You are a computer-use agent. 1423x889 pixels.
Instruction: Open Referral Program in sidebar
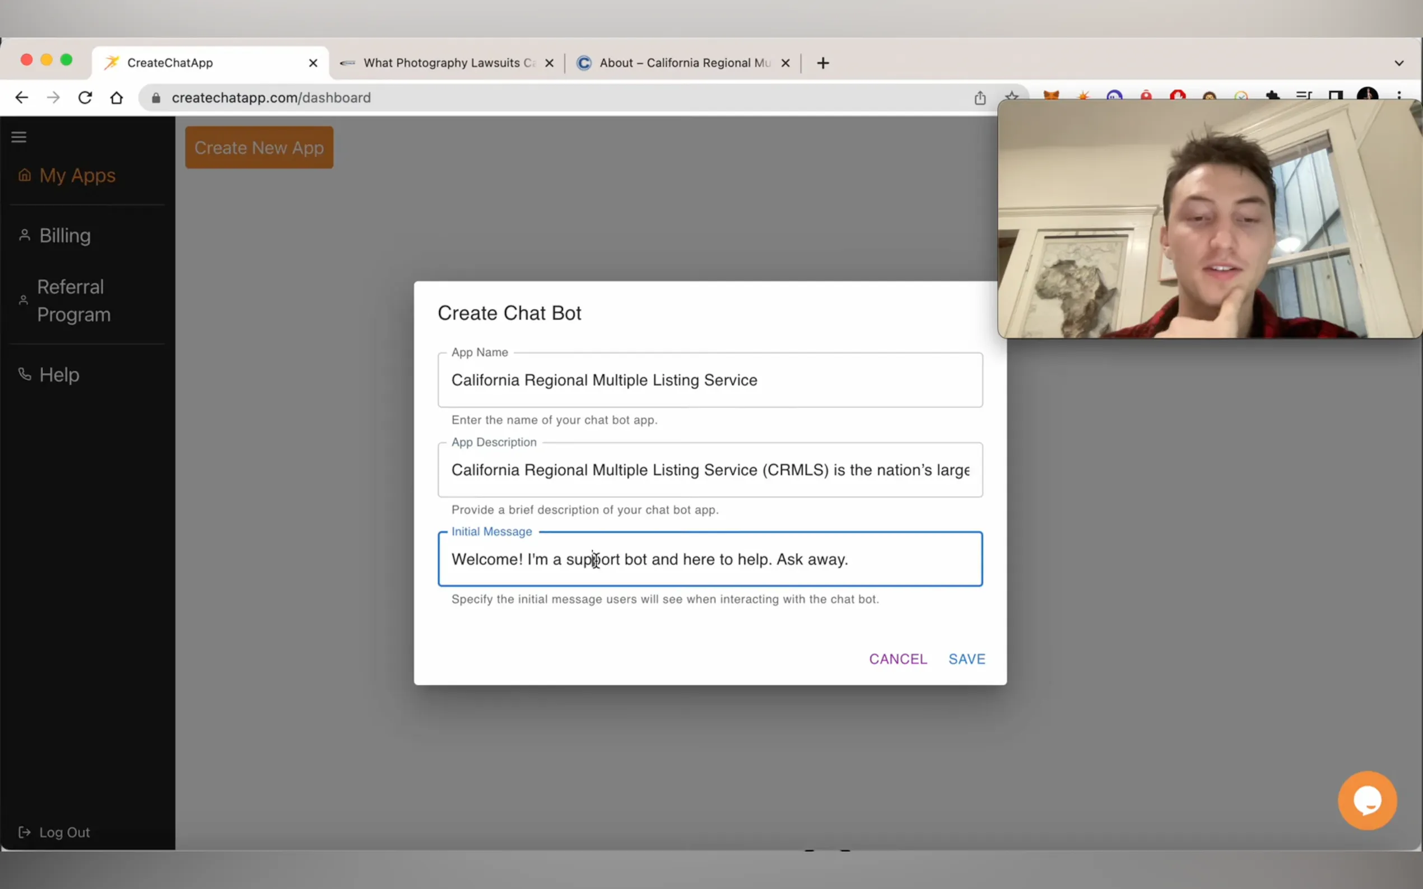(x=73, y=301)
